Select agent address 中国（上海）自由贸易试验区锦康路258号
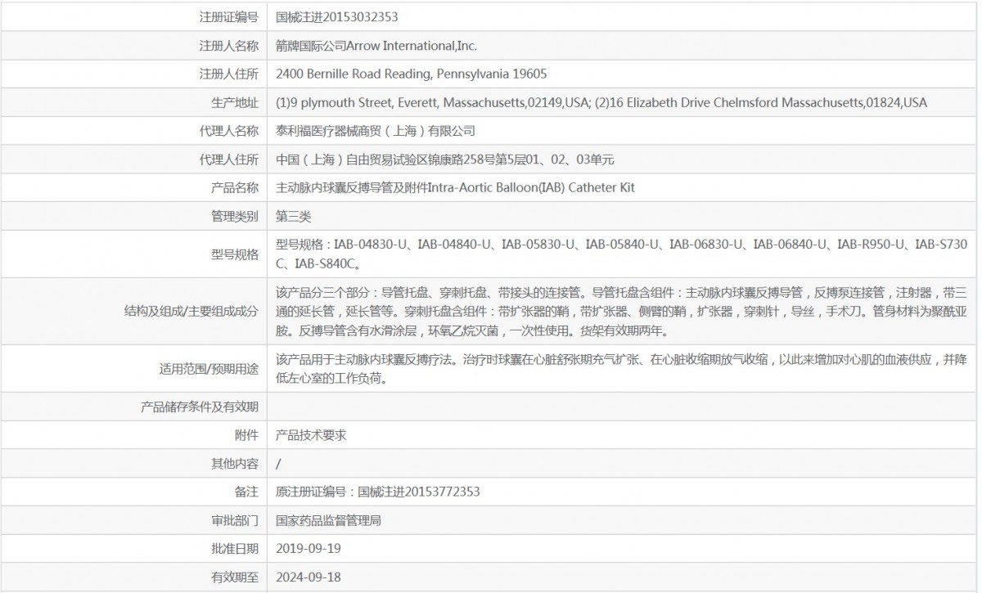982x593 pixels. pyautogui.click(x=445, y=159)
